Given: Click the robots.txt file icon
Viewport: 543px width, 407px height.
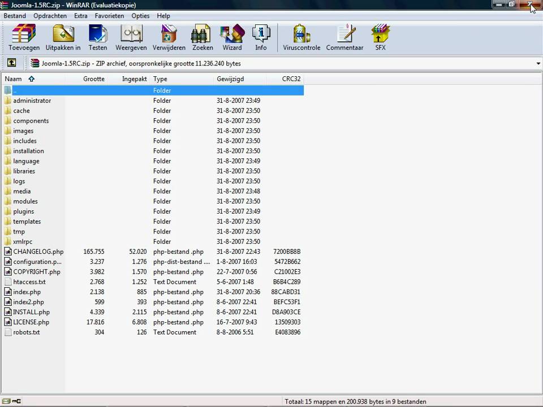Looking at the screenshot, I should point(8,332).
